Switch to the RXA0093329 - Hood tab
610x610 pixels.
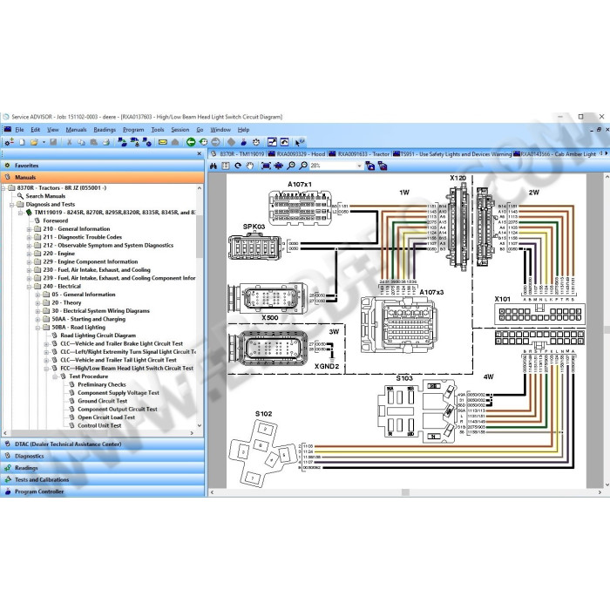pyautogui.click(x=297, y=154)
